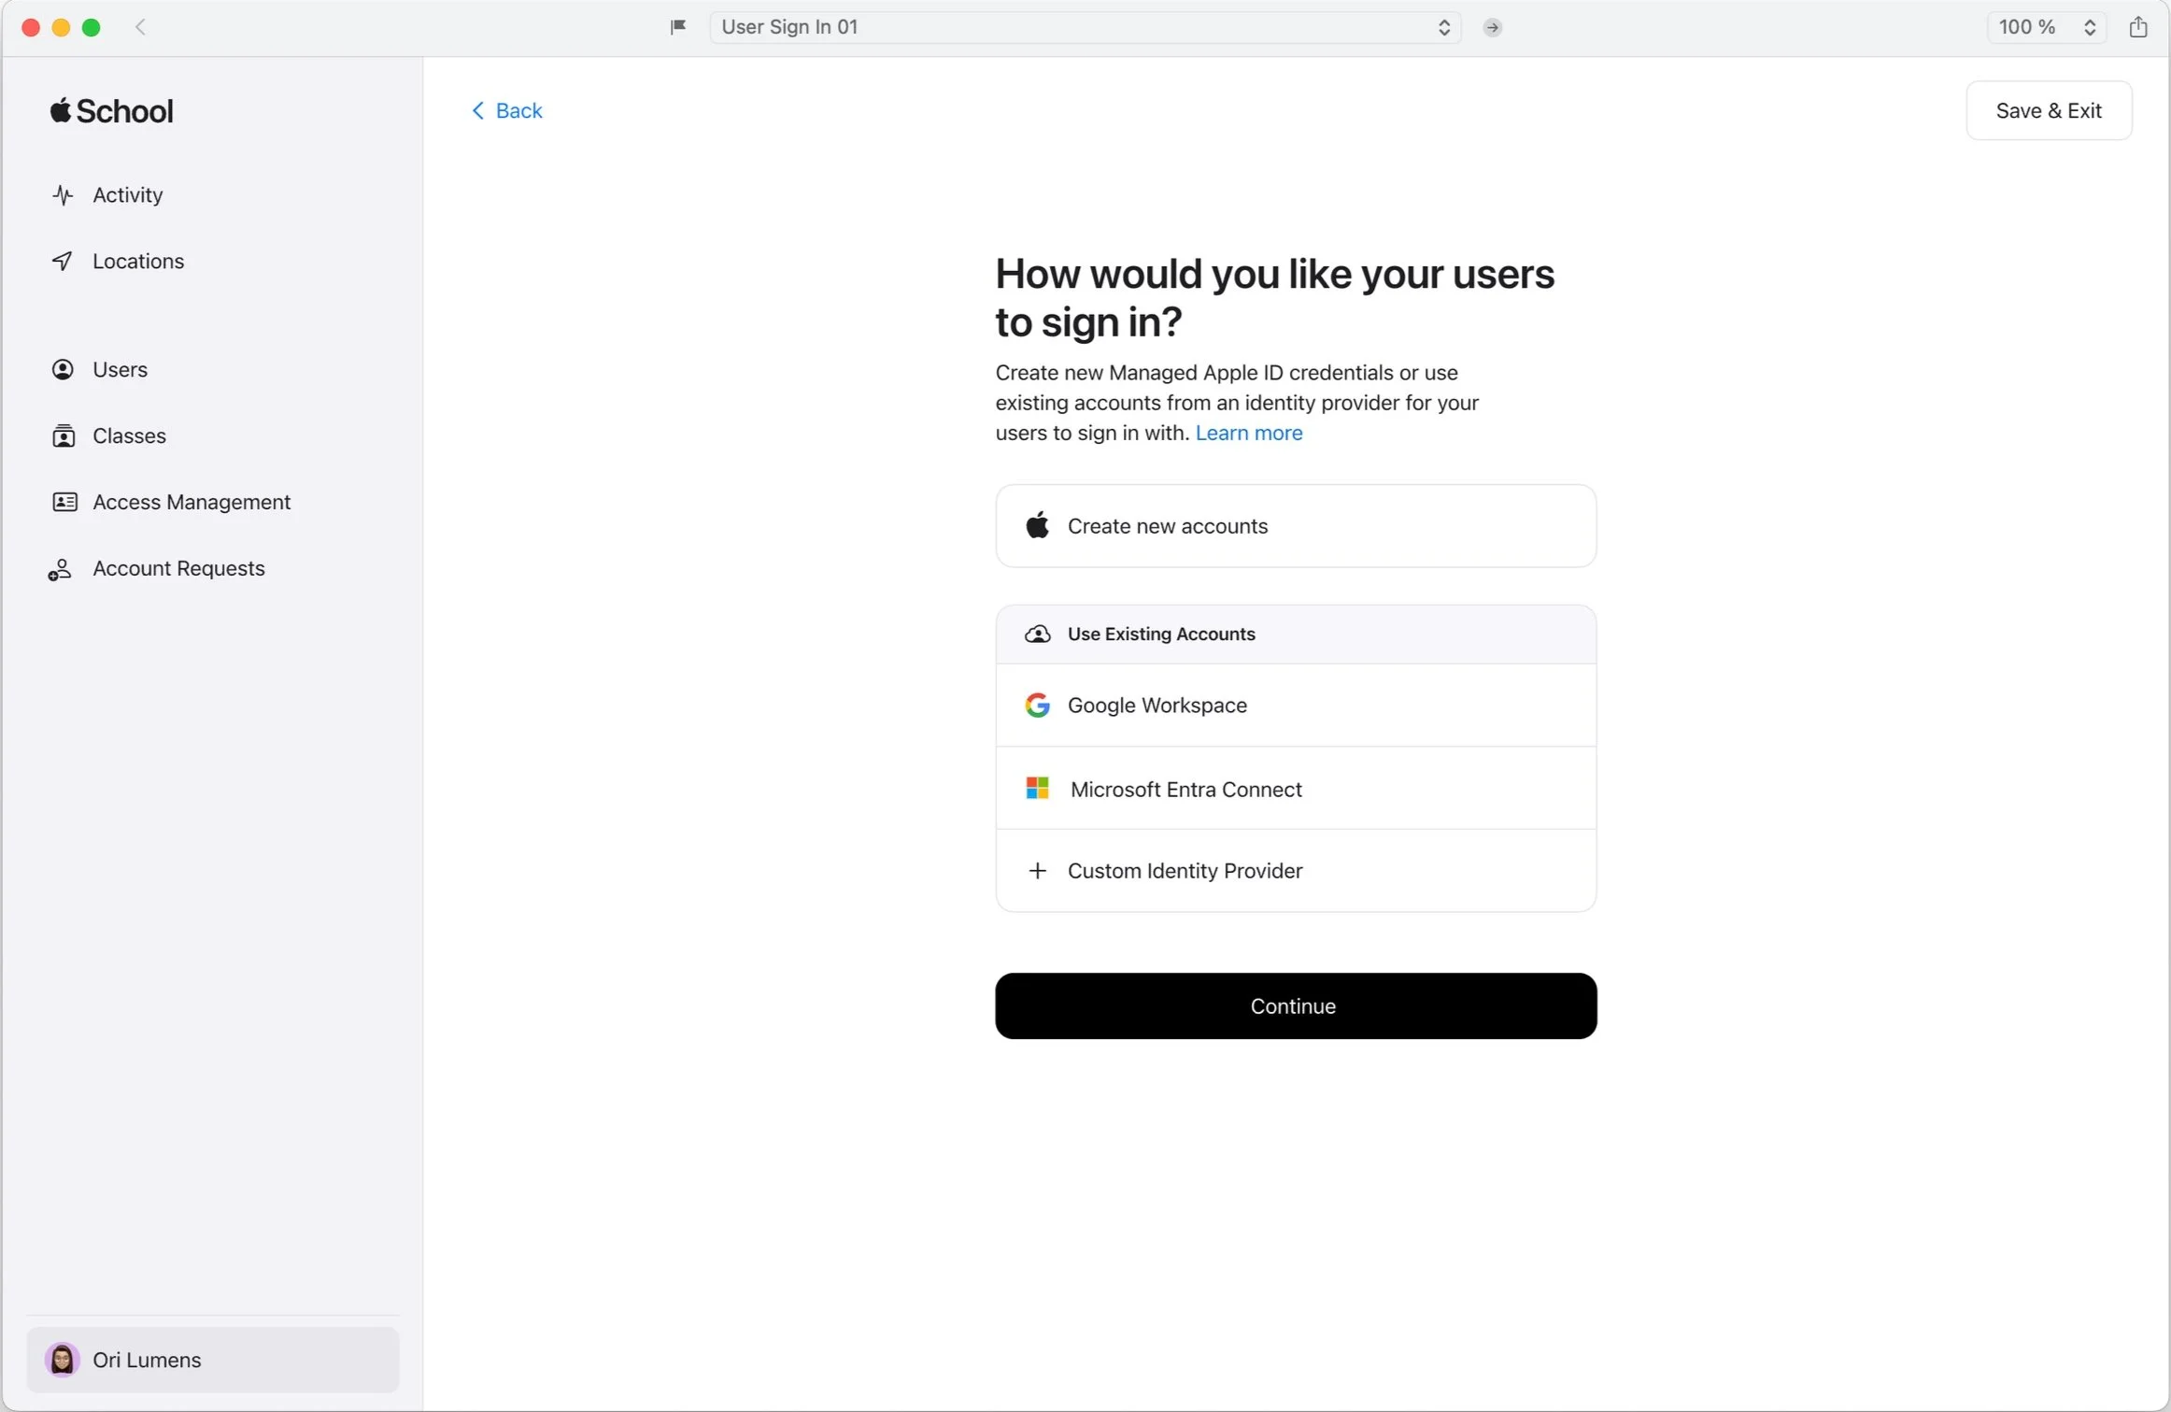Click the Access Management ID card icon

click(x=64, y=502)
